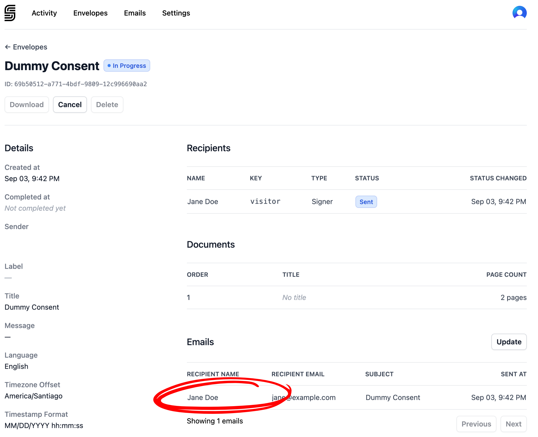Cancel the Dummy Consent envelope
Viewport: 538px width, 437px height.
(70, 105)
